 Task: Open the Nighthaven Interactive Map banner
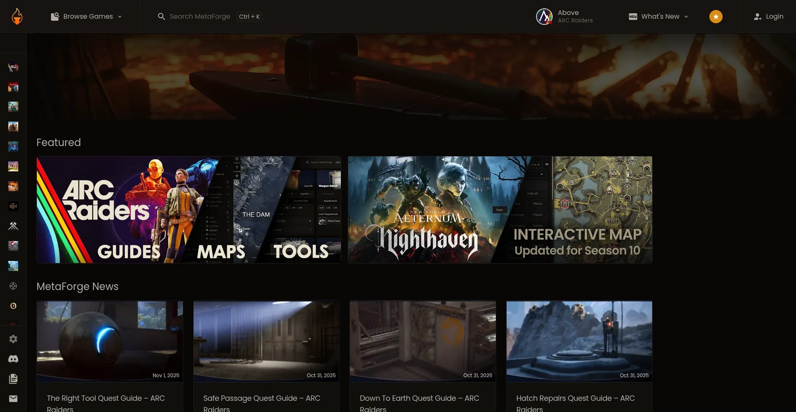[500, 210]
